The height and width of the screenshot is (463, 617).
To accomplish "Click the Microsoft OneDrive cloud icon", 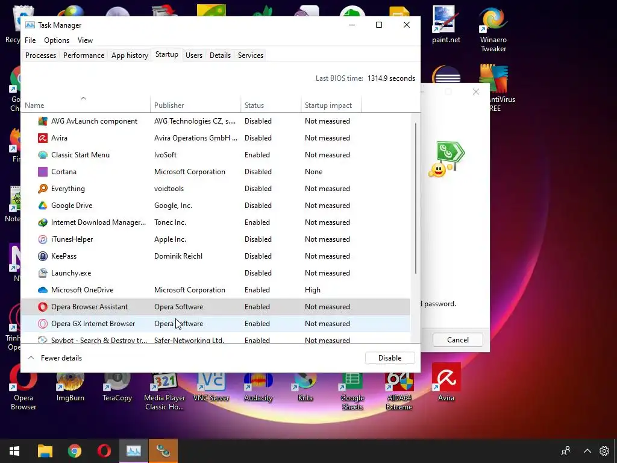I will tap(43, 290).
